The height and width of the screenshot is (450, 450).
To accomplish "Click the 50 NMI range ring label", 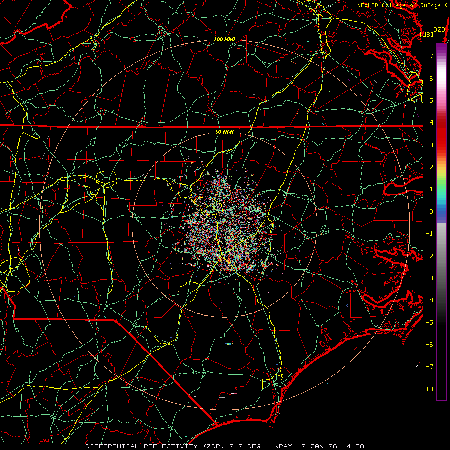I will tap(224, 132).
